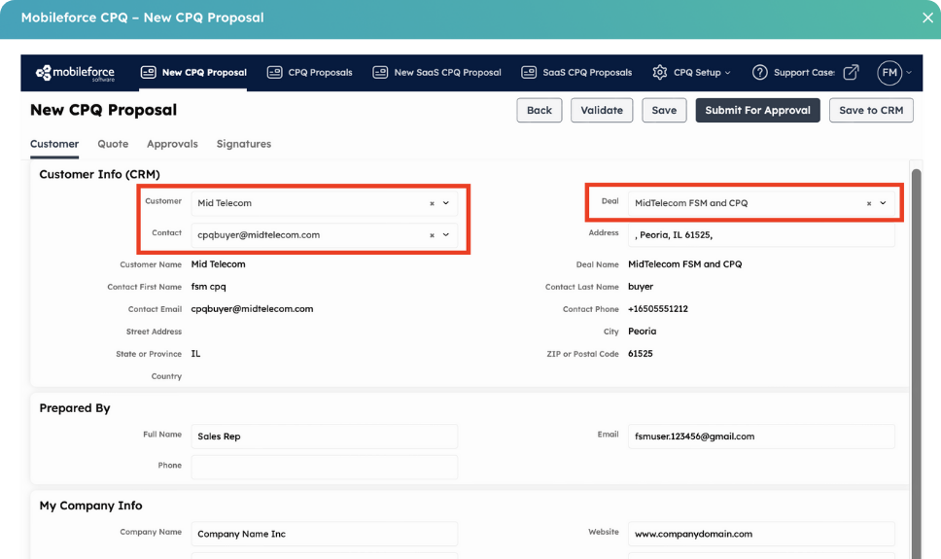Image resolution: width=941 pixels, height=559 pixels.
Task: Click the ZIP value 61525
Action: pos(641,354)
